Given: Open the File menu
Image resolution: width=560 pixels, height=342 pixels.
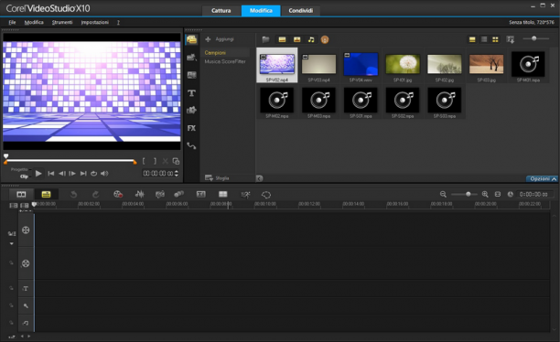Looking at the screenshot, I should coord(12,22).
